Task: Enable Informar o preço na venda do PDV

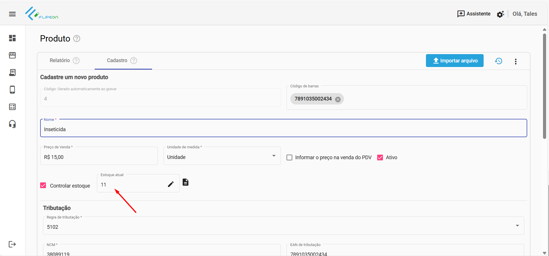Action: click(x=289, y=157)
